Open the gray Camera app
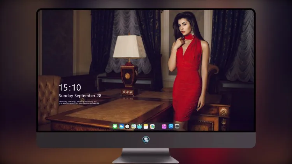 pos(177,126)
